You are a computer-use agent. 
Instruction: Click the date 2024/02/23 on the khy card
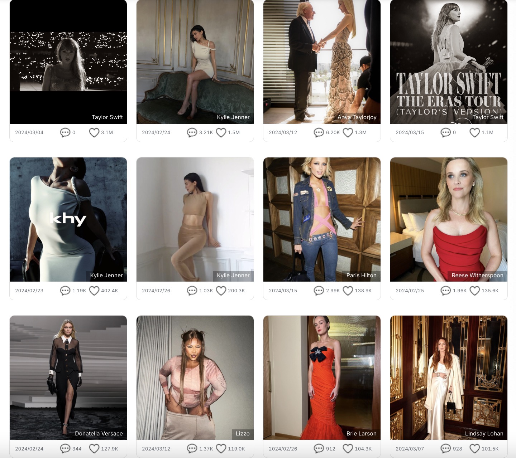(x=29, y=291)
